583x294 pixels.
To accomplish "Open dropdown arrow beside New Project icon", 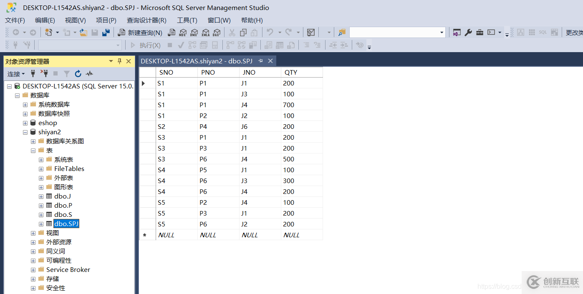I will click(57, 32).
